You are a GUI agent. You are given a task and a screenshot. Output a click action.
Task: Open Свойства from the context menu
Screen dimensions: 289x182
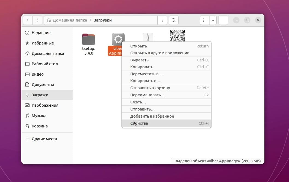point(166,123)
